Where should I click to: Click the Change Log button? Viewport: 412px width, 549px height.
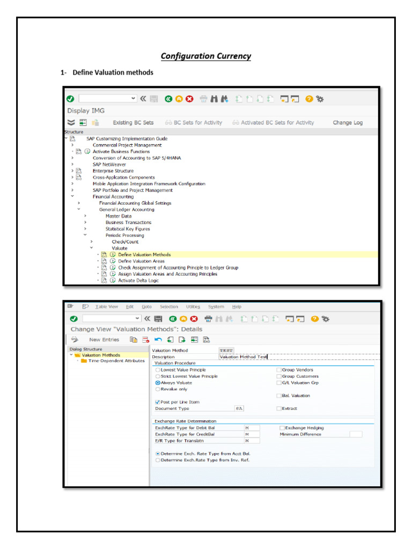(348, 123)
